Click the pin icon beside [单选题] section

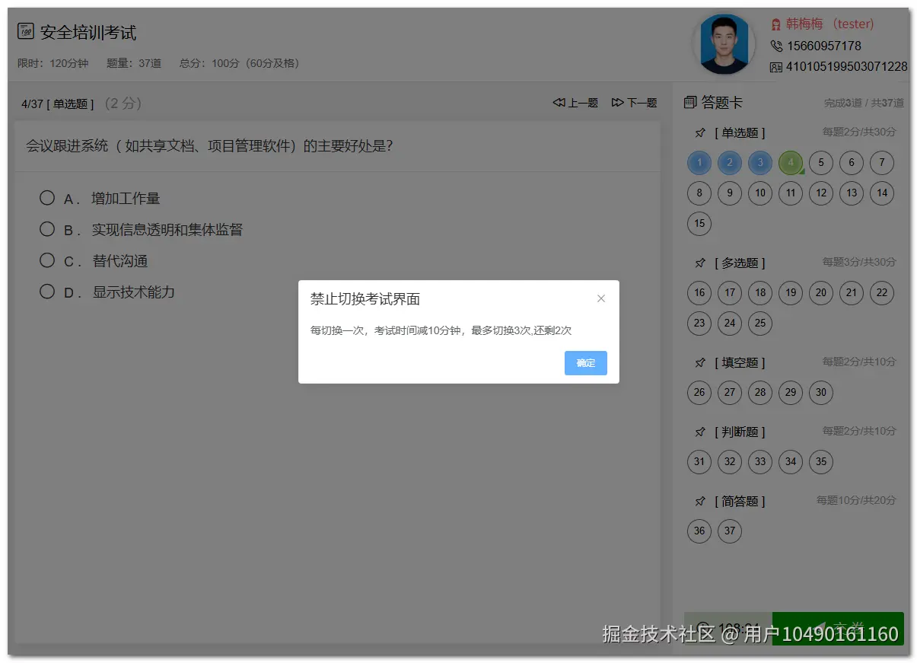[x=699, y=132]
